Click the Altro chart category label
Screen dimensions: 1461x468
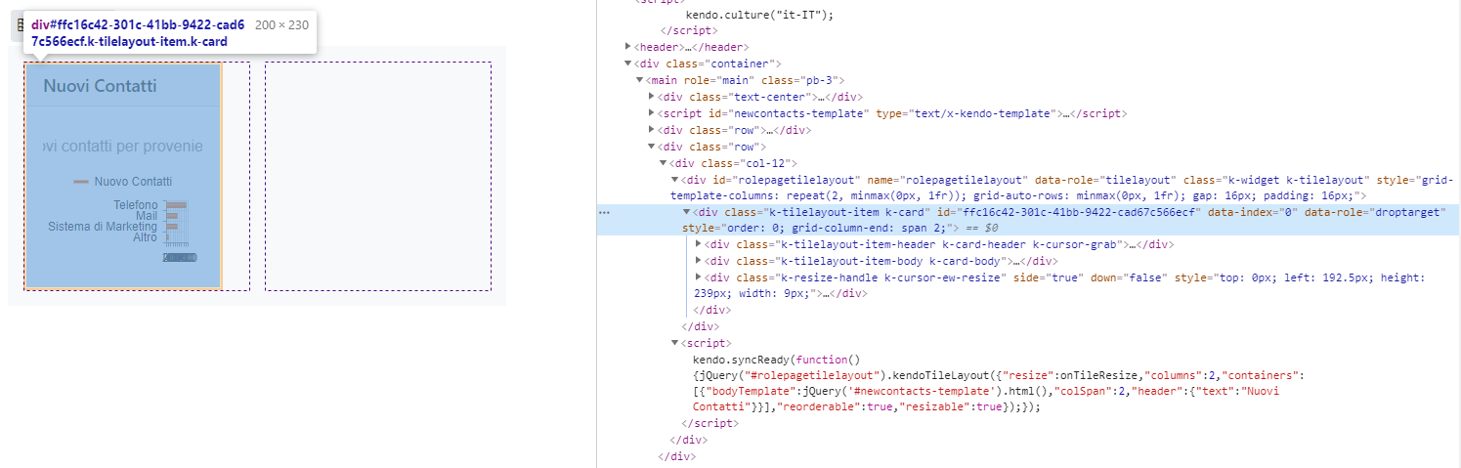[x=145, y=237]
